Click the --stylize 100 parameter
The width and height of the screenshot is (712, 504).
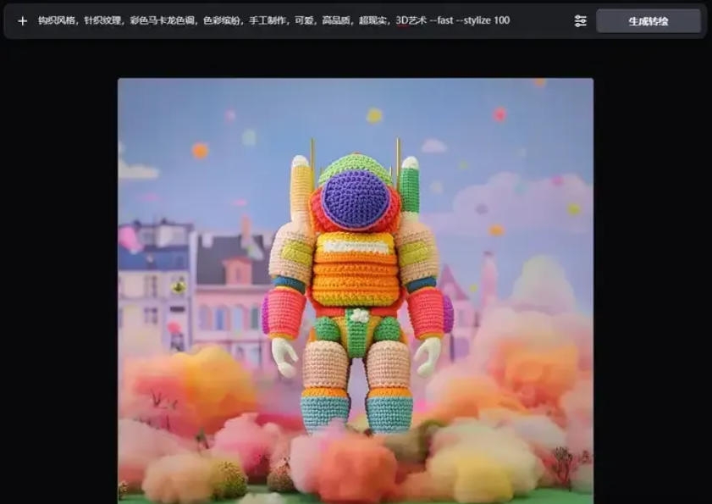coord(486,20)
